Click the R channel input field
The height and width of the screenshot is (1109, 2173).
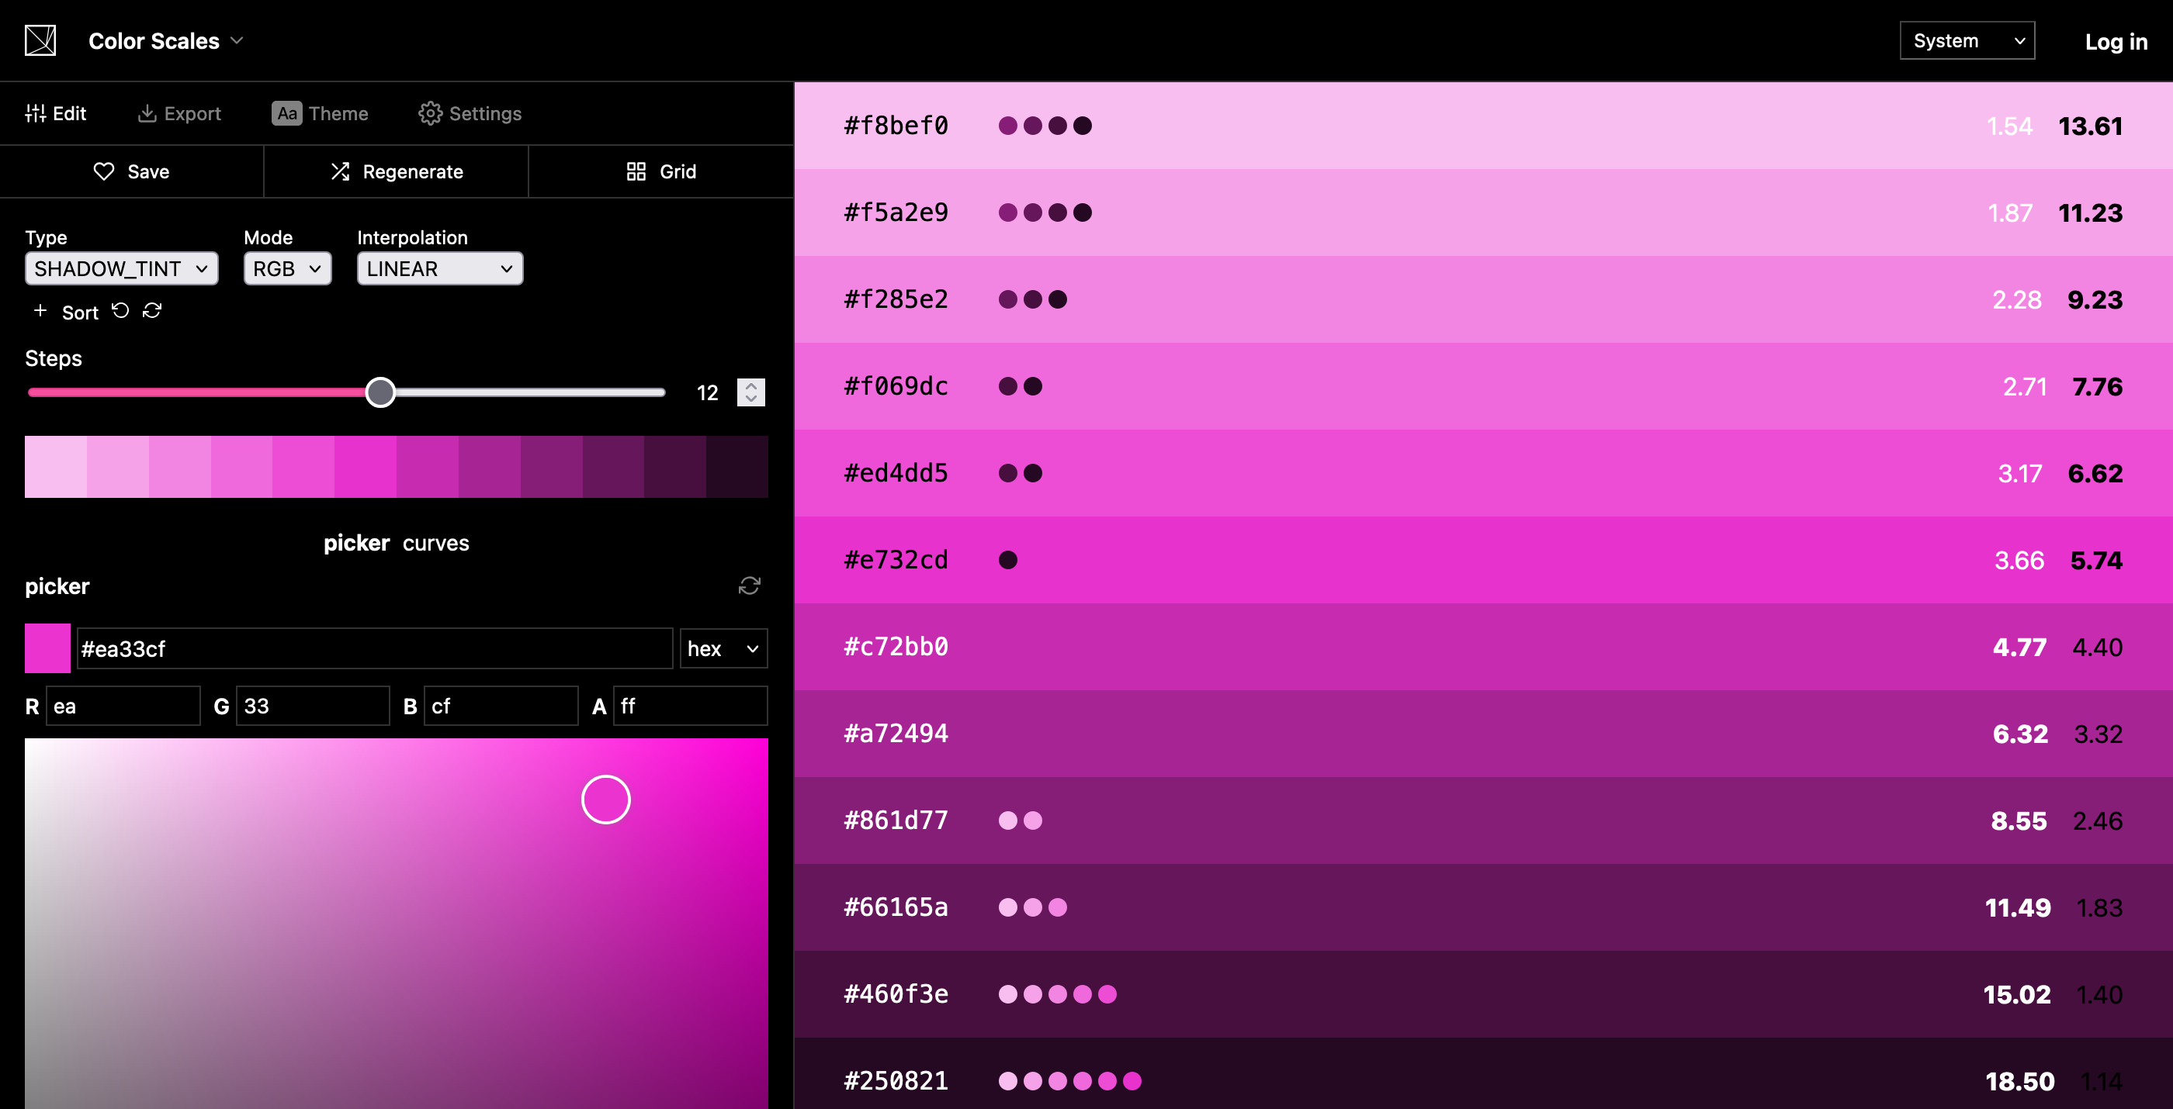pos(123,706)
